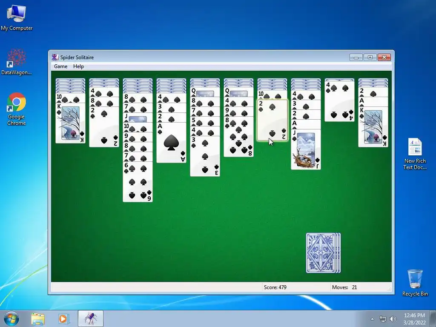
Task: Select the New Rich Text Document file
Action: (415, 154)
